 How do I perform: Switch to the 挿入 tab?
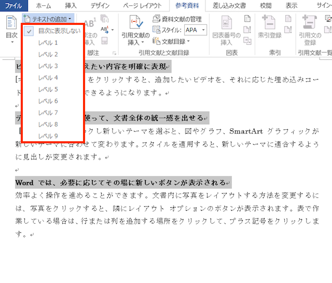(71, 6)
